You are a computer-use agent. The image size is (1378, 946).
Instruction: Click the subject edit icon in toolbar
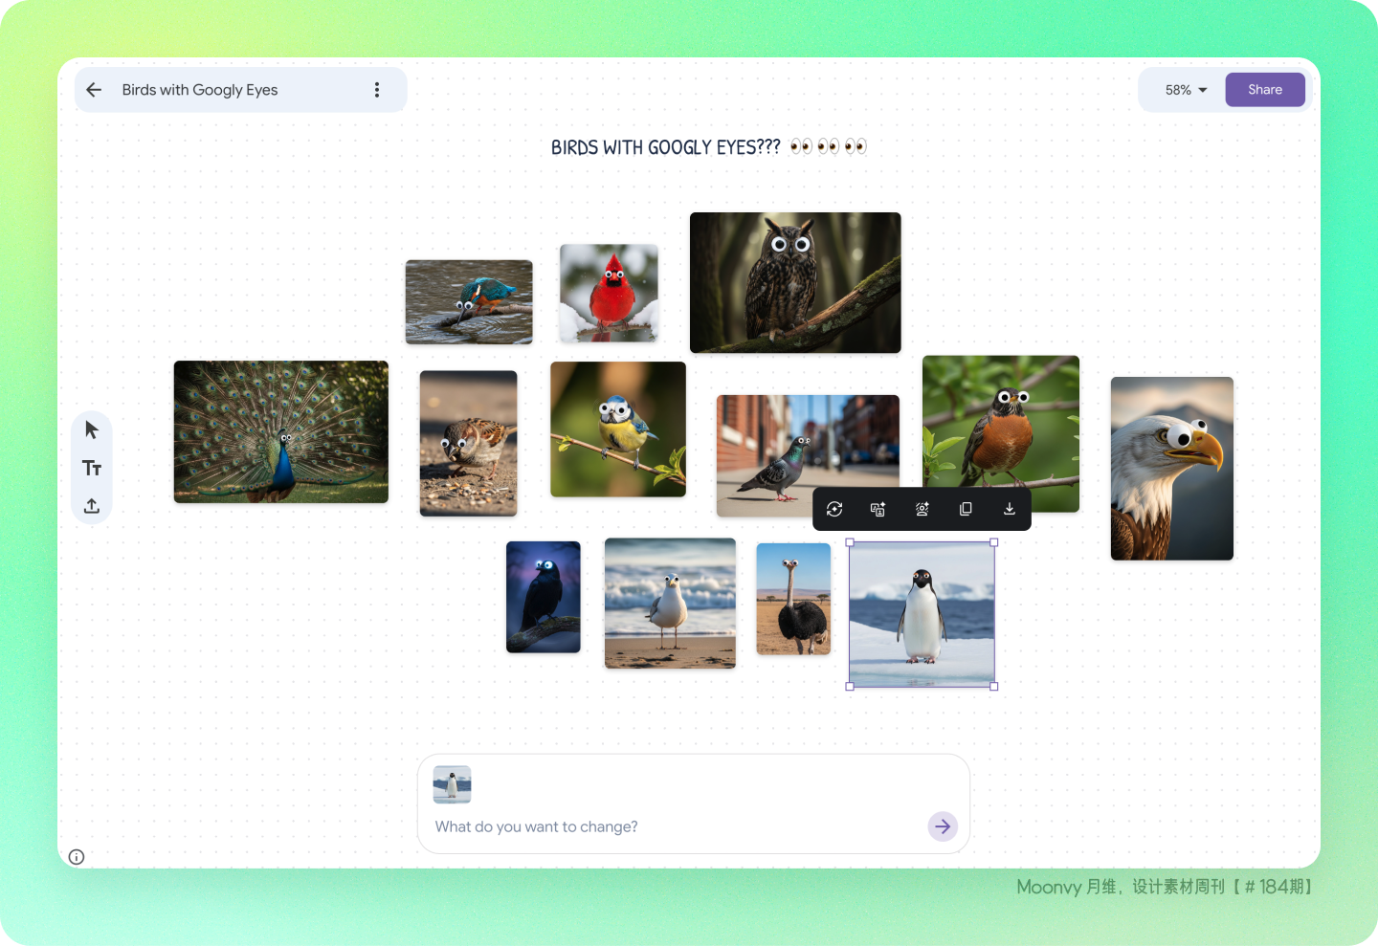[x=922, y=509]
